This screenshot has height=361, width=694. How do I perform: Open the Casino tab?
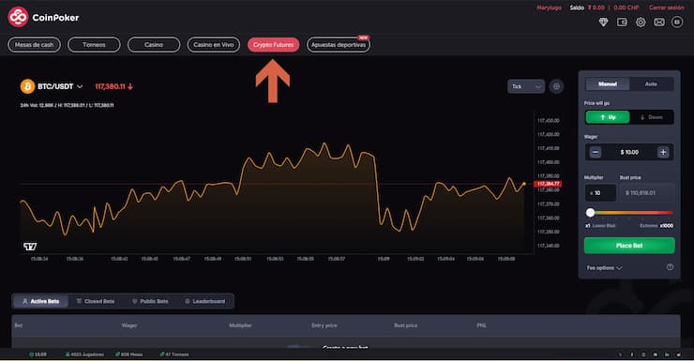pos(154,45)
